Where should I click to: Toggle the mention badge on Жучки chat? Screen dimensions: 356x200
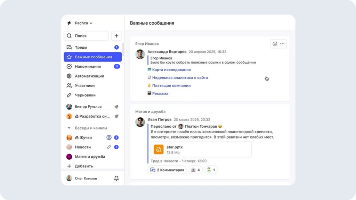click(108, 137)
